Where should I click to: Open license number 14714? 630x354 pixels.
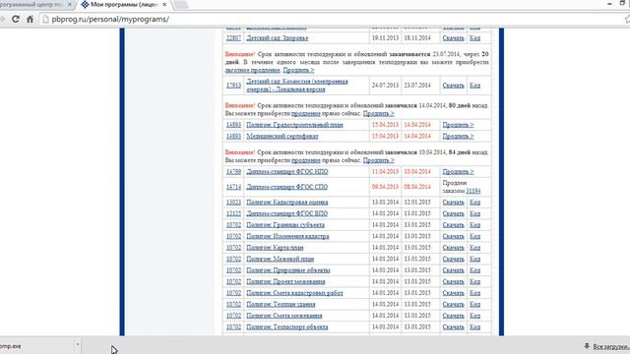click(233, 187)
